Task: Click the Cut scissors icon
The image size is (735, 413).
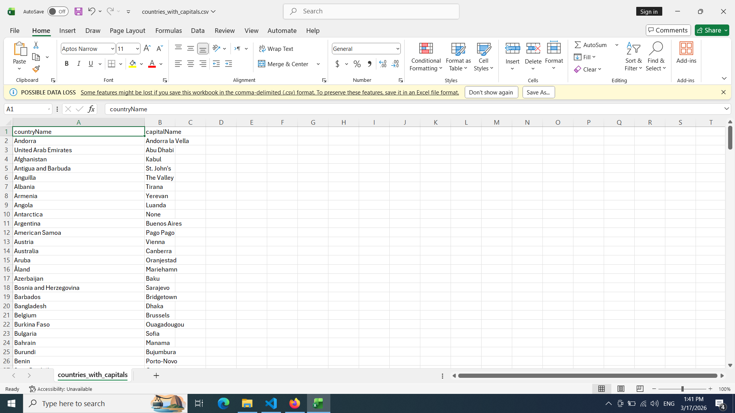Action: coord(36,45)
